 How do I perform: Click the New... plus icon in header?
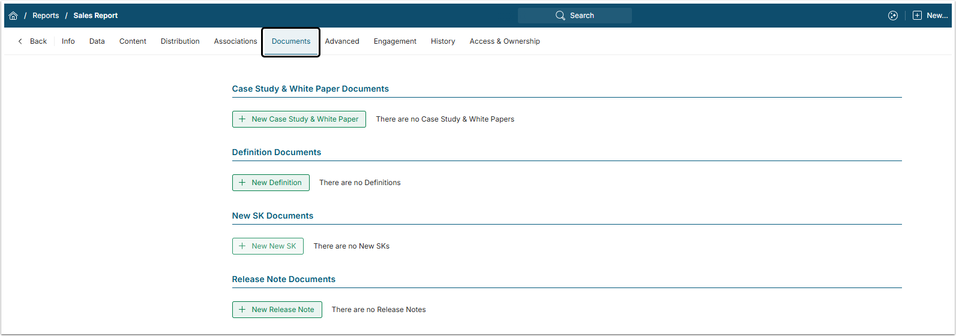917,16
